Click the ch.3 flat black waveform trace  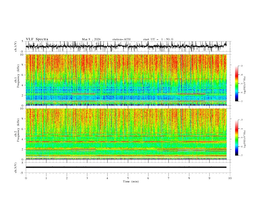[126, 167]
